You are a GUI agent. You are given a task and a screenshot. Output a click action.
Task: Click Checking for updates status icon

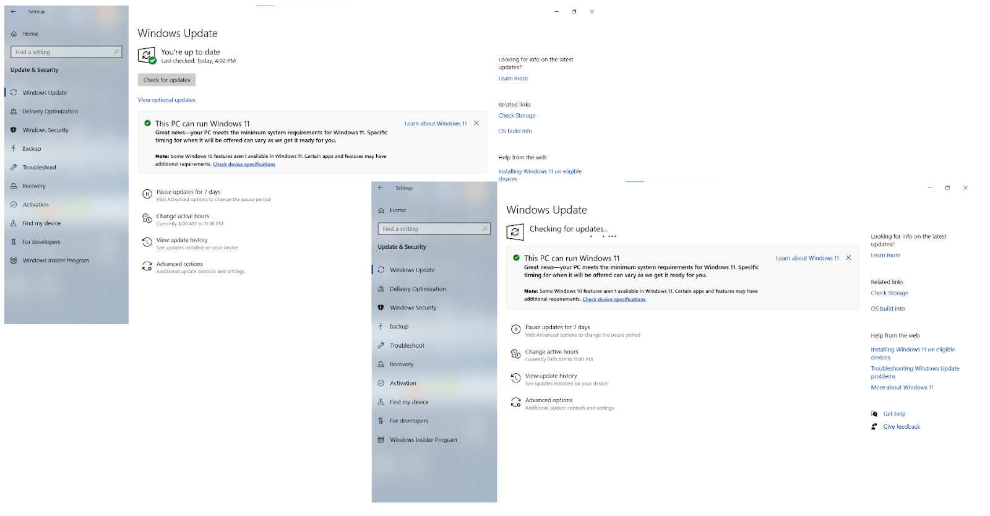(x=515, y=232)
